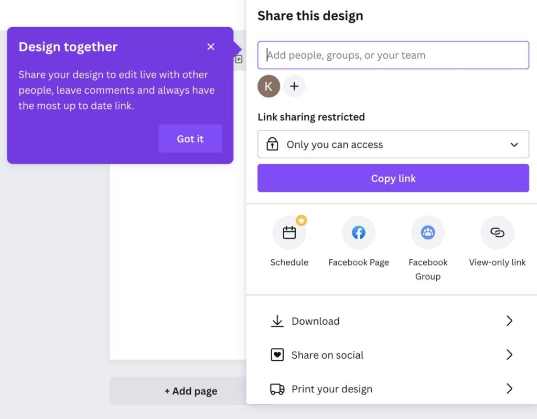This screenshot has width=537, height=419.
Task: Click the heart icon for Share on social
Action: (277, 355)
